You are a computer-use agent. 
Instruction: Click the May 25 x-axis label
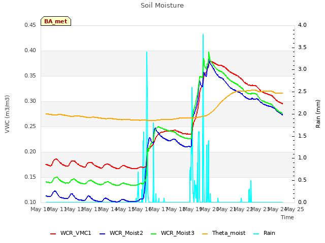coord(295,209)
